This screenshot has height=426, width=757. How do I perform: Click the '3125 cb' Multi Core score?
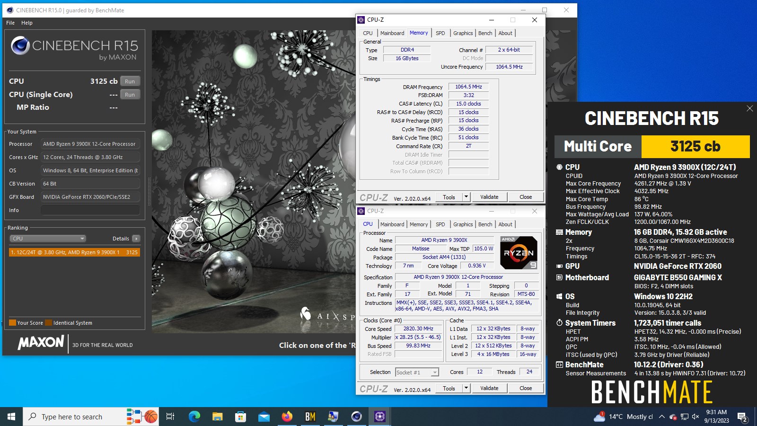695,146
